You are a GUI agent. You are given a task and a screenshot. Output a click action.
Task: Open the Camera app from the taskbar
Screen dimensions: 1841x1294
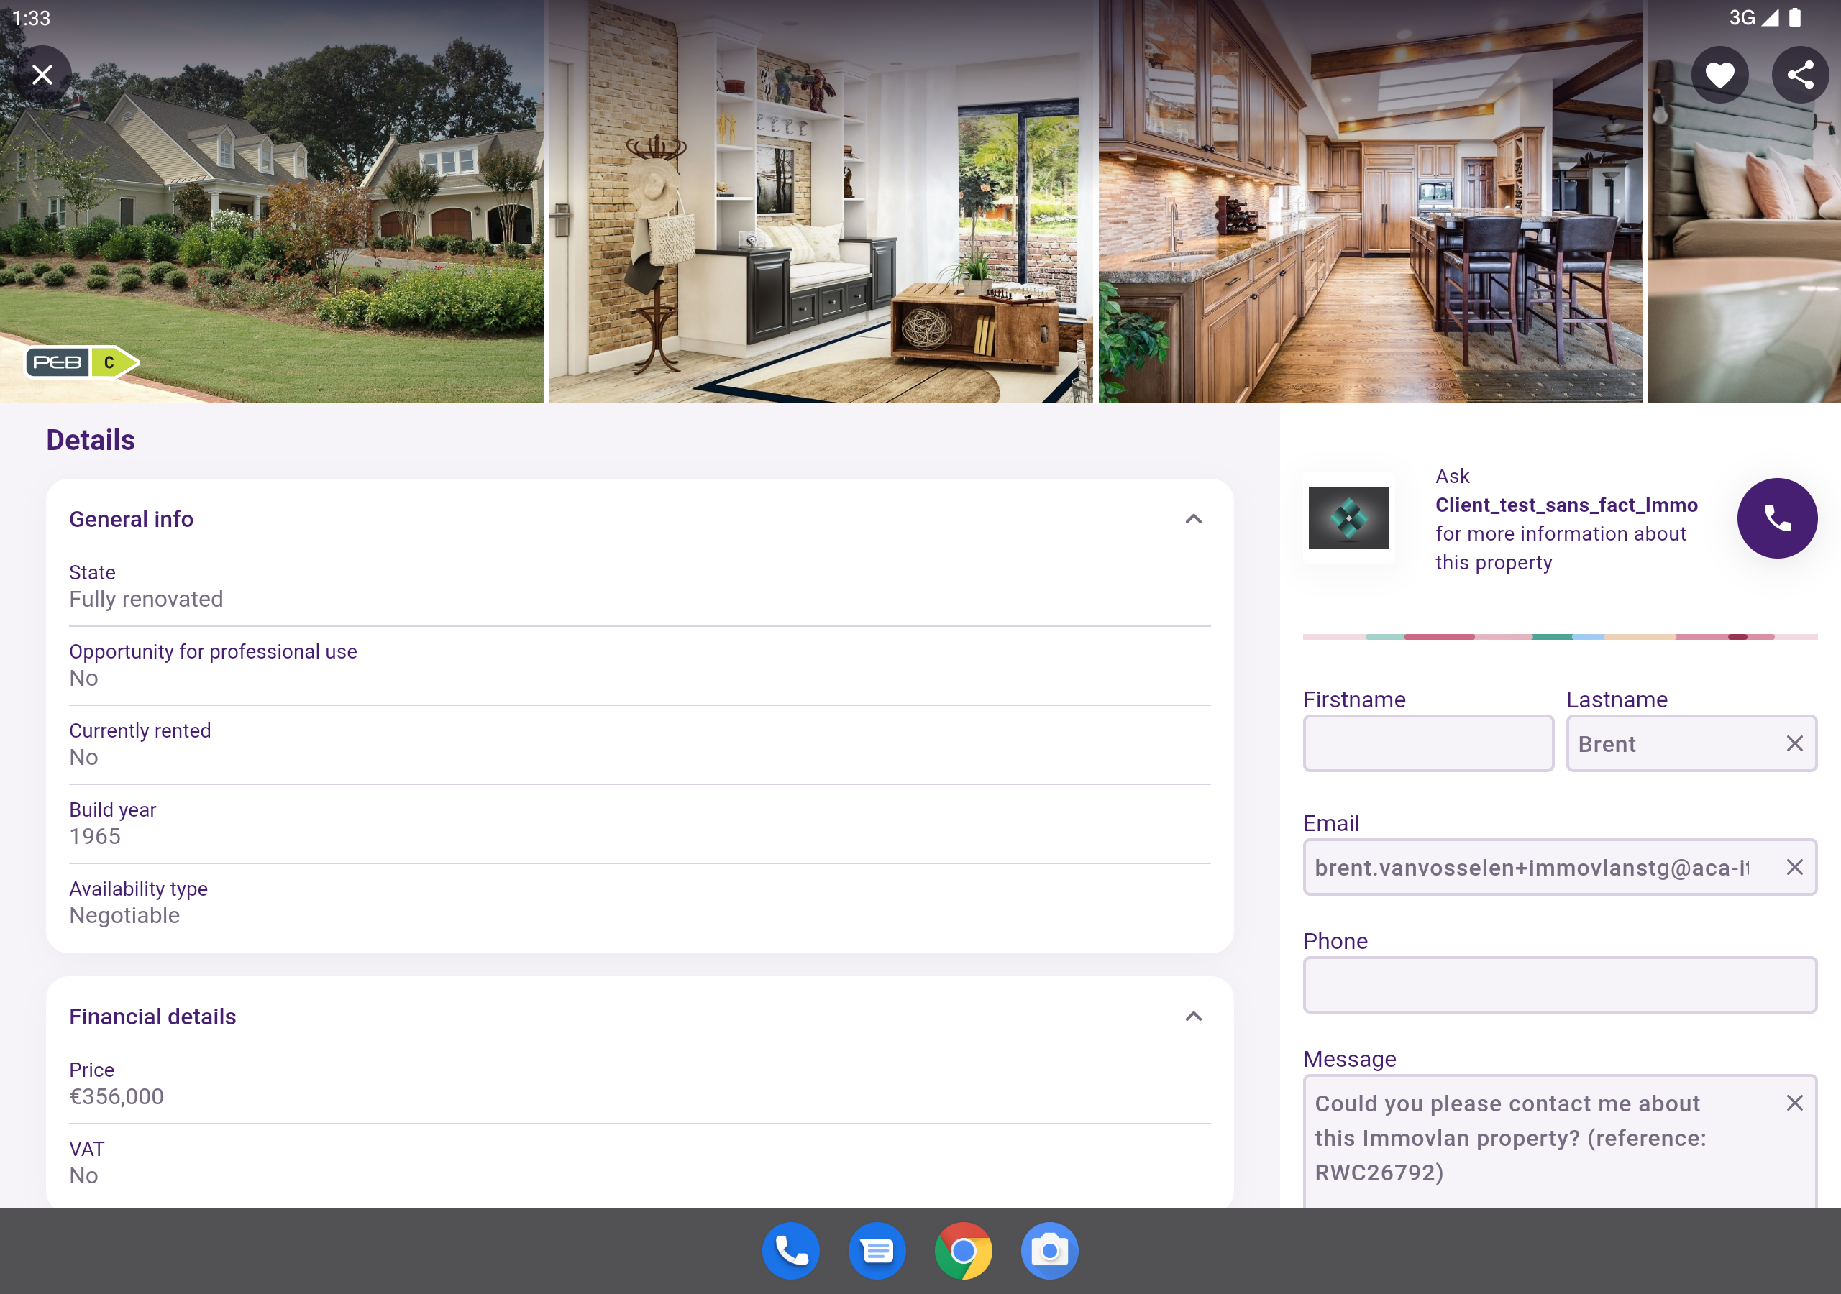1050,1250
